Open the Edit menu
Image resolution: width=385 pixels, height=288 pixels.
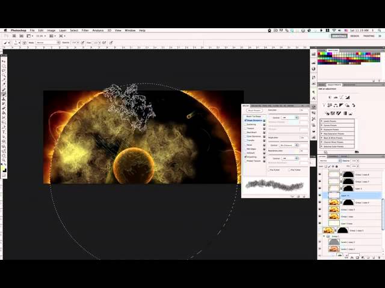(x=41, y=31)
